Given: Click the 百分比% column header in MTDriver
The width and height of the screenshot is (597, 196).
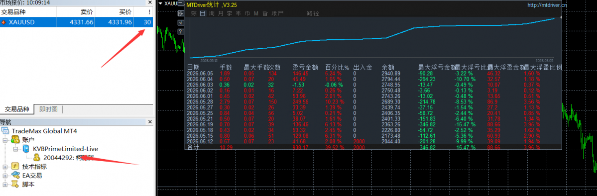Looking at the screenshot, I should pyautogui.click(x=337, y=67).
